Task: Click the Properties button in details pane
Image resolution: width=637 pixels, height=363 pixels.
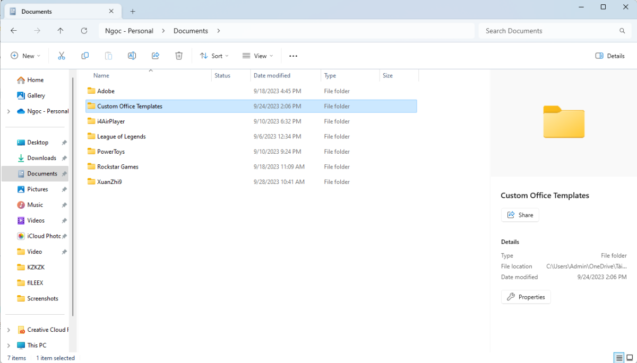Action: pos(526,297)
